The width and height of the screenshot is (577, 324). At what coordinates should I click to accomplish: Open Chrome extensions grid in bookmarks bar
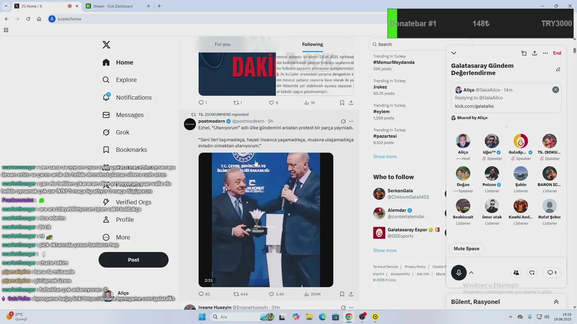pos(6,30)
